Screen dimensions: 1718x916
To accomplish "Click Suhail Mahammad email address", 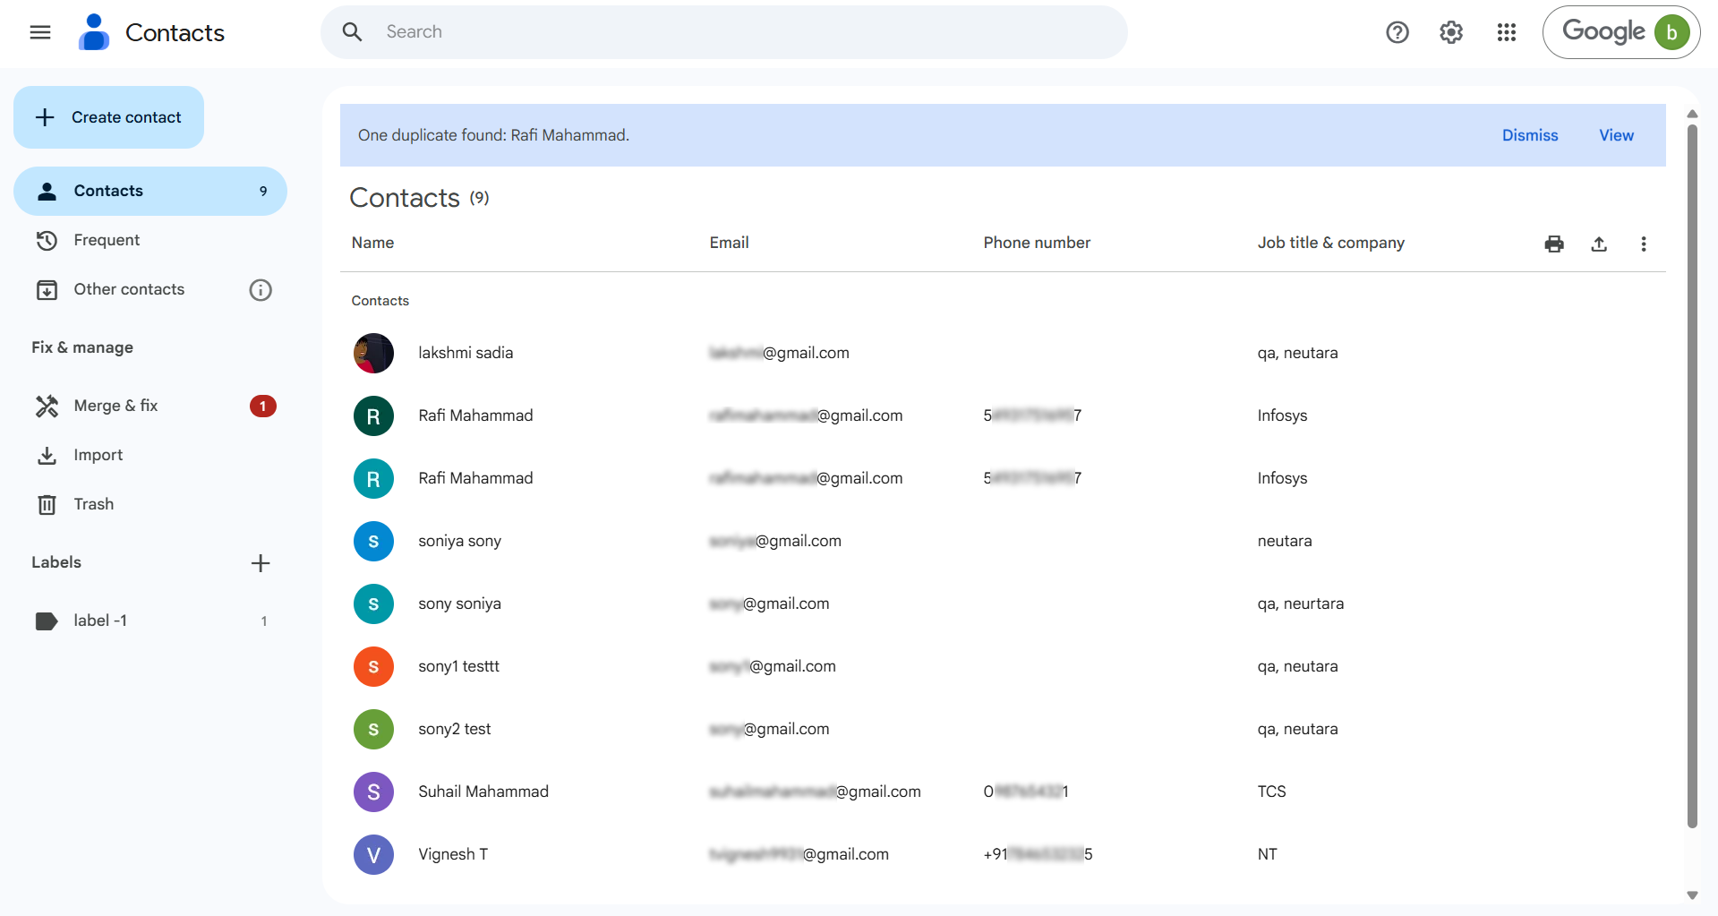I will point(815,792).
